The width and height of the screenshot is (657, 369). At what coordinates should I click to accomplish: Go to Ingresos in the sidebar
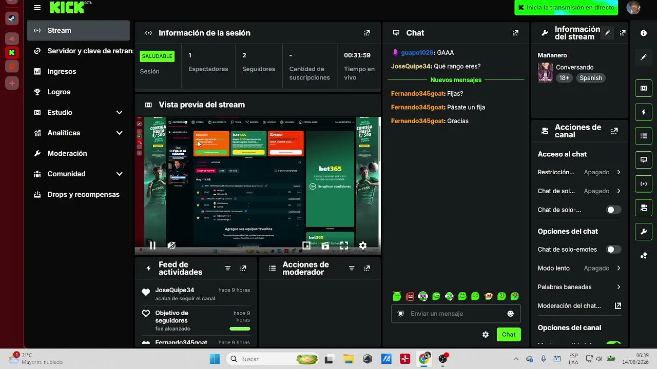[79, 71]
